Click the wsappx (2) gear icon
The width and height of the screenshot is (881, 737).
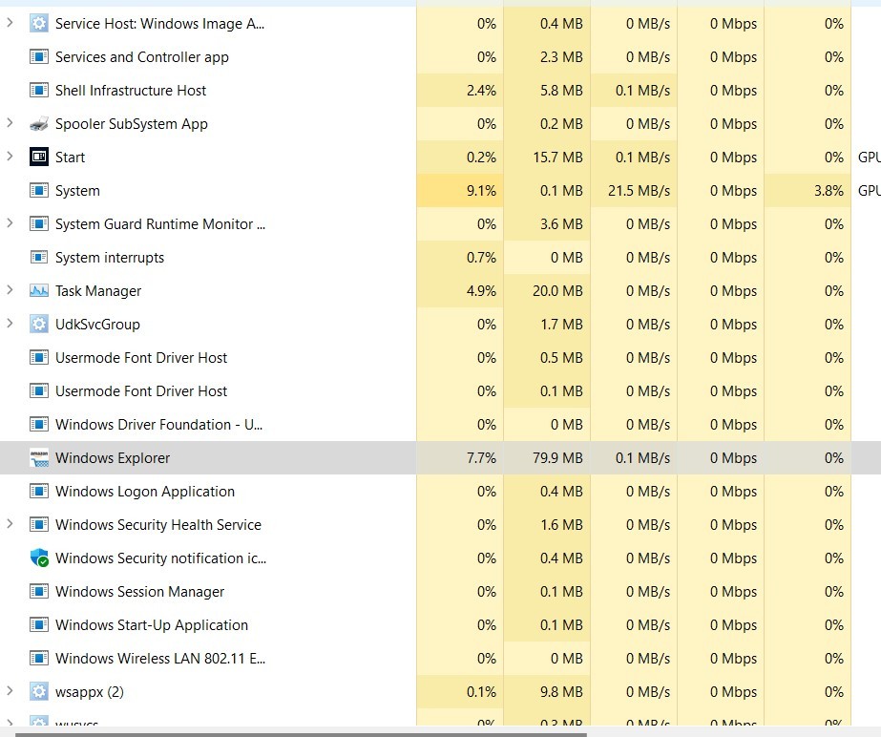[x=39, y=691]
